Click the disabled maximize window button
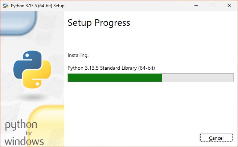This screenshot has height=147, width=238. [x=213, y=5]
